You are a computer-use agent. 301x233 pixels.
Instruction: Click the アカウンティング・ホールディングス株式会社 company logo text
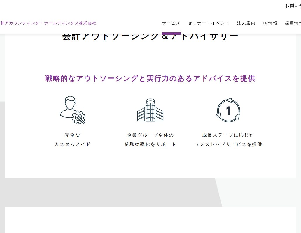(48, 23)
